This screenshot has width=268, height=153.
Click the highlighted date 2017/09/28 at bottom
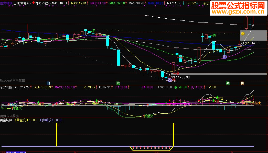pos(16,152)
